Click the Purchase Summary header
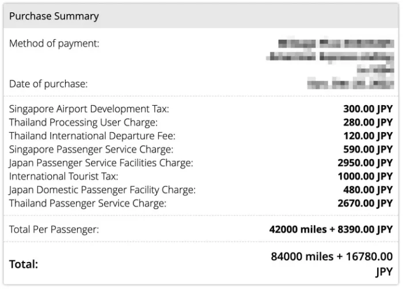Screen dimensions: 403x289 pyautogui.click(x=54, y=16)
